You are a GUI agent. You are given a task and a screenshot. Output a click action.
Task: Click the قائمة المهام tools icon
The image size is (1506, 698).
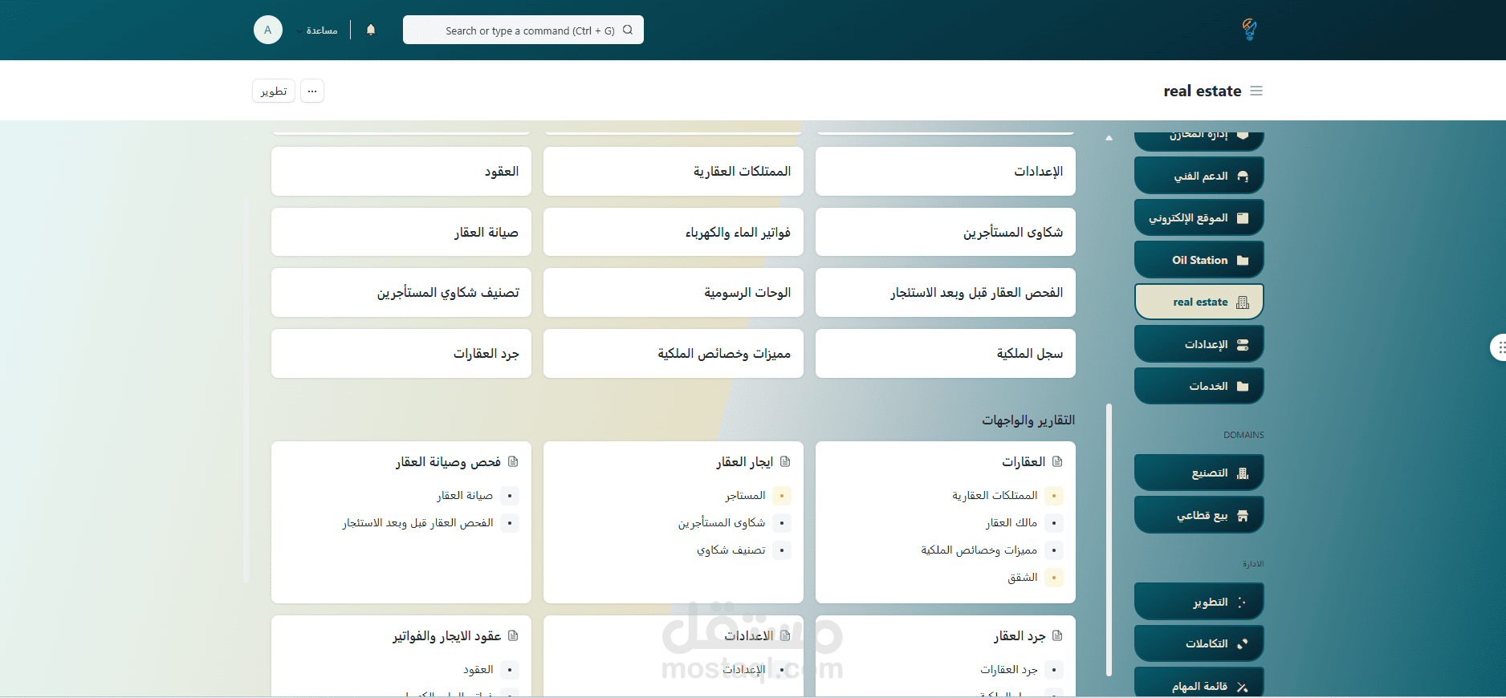coord(1243,686)
